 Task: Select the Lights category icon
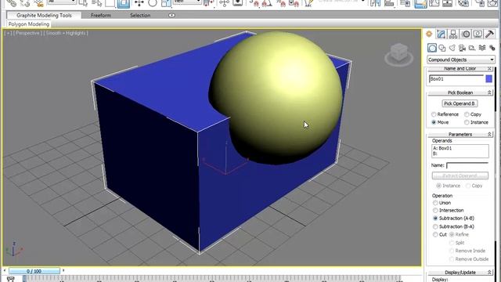(x=452, y=48)
